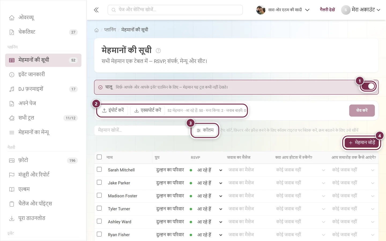Check the select-all checkbox in table header
386x241 pixels.
click(99, 157)
